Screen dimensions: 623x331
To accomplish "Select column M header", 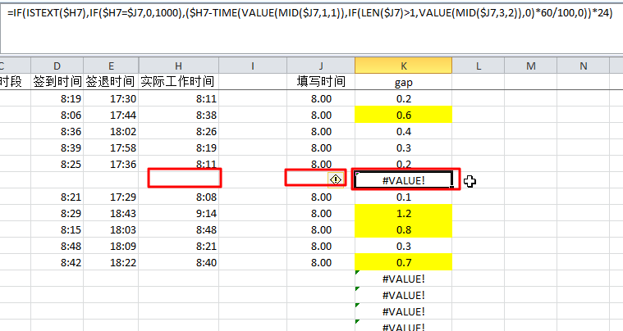I will (530, 66).
